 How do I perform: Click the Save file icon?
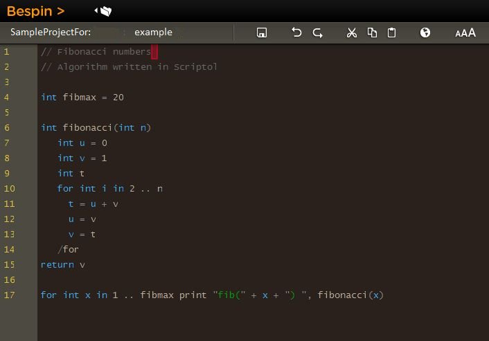point(262,33)
